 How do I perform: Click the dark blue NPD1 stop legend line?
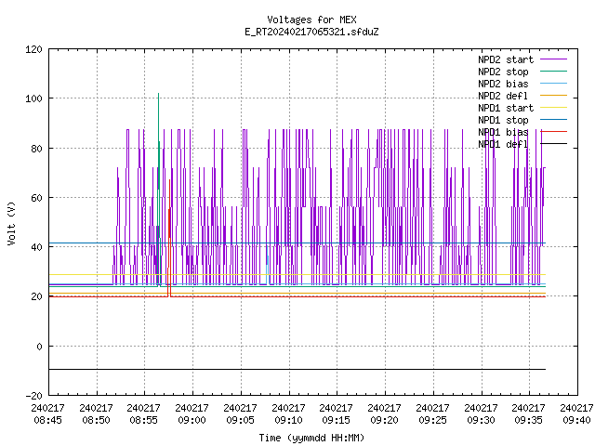point(554,120)
